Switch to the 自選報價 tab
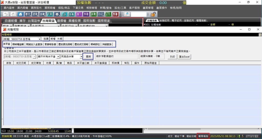The height and width of the screenshot is (139, 262). [x=11, y=21]
